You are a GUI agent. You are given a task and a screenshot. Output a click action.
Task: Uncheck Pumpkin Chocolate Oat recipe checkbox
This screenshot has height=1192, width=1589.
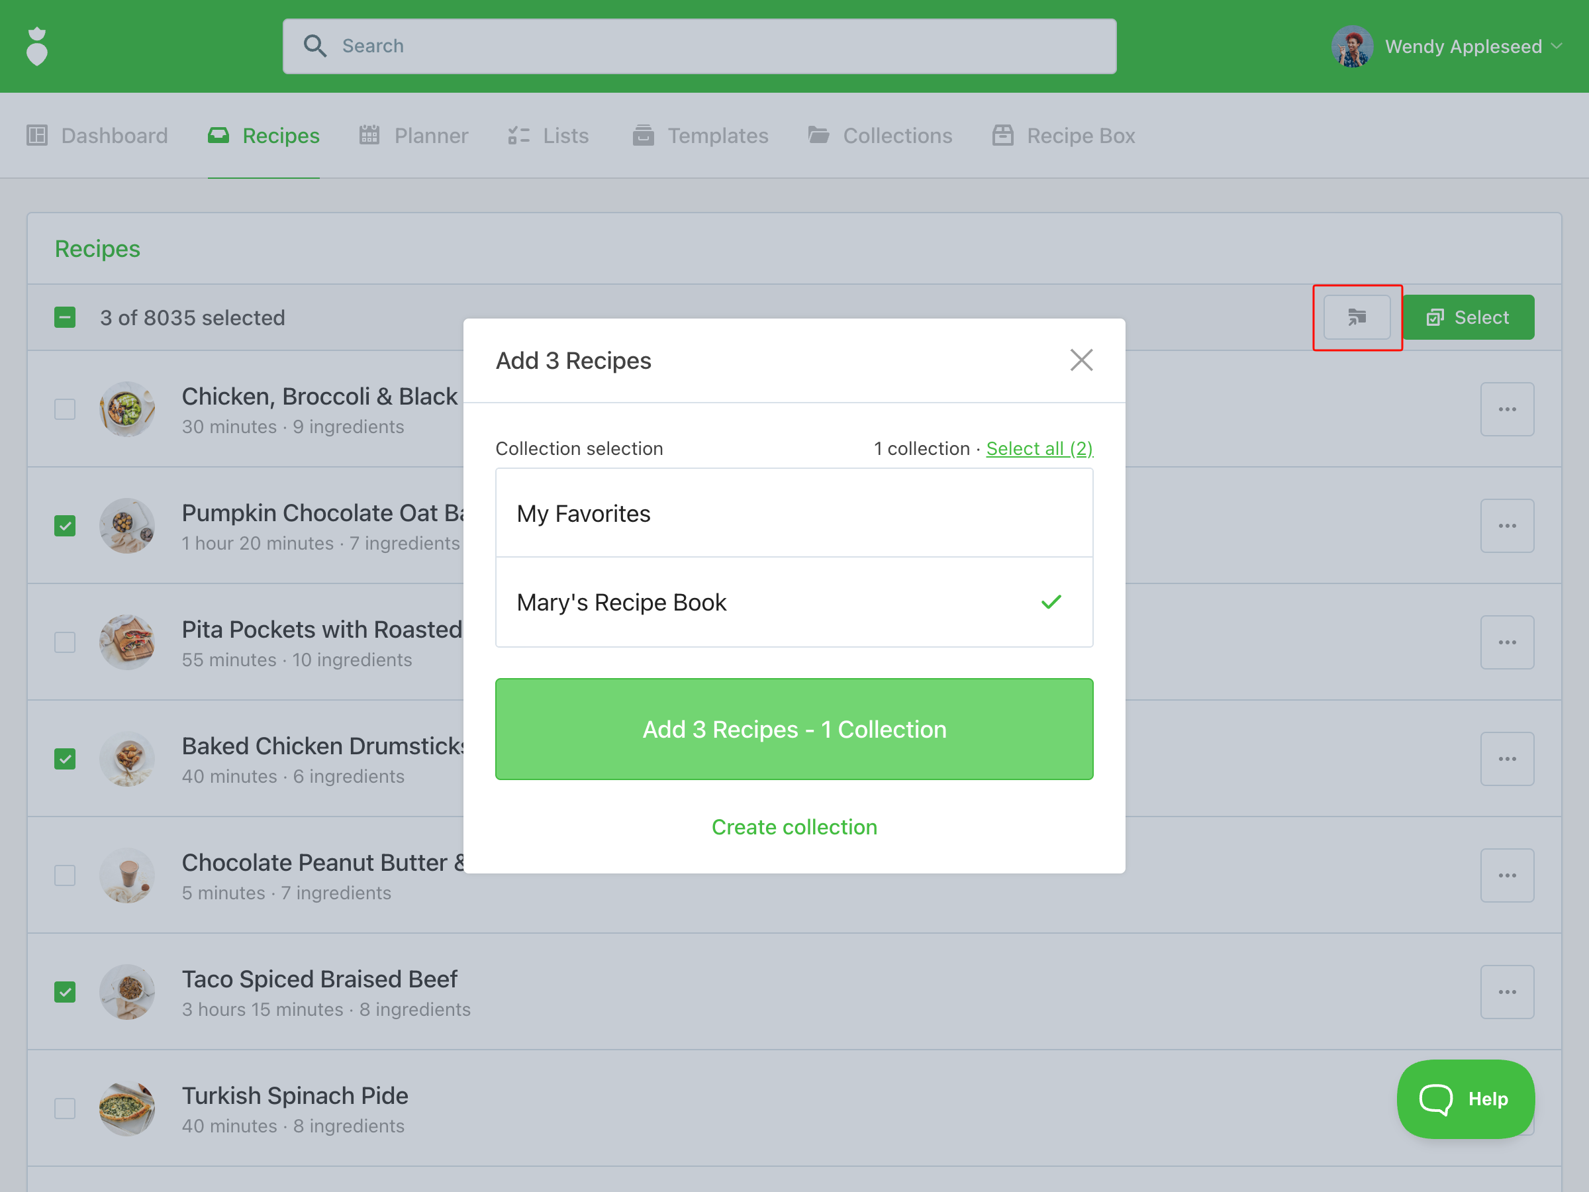(65, 526)
